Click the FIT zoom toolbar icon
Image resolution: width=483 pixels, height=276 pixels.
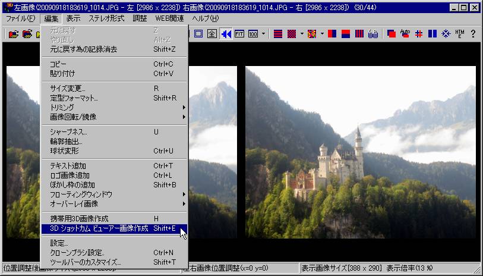click(x=239, y=34)
